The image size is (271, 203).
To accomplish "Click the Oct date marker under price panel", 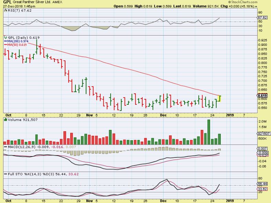I will tap(8, 115).
